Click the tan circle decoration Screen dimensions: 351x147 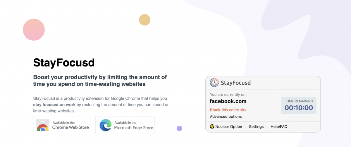coord(144,20)
